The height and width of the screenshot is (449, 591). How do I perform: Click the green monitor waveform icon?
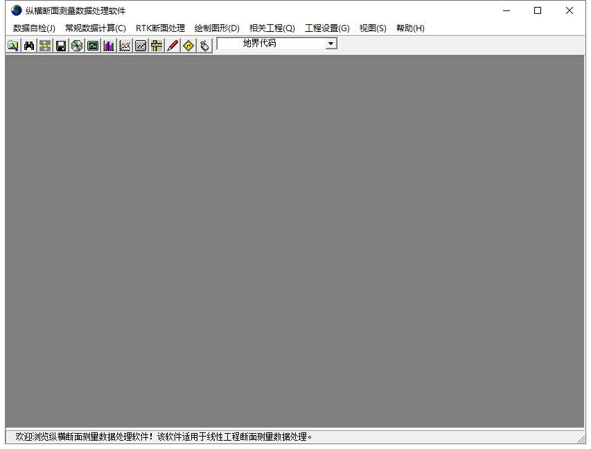(93, 46)
